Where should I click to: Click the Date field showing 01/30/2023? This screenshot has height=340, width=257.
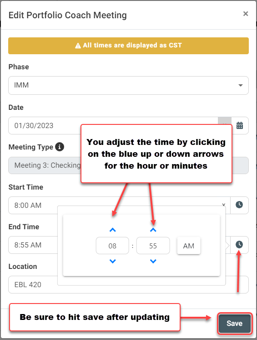pyautogui.click(x=44, y=125)
